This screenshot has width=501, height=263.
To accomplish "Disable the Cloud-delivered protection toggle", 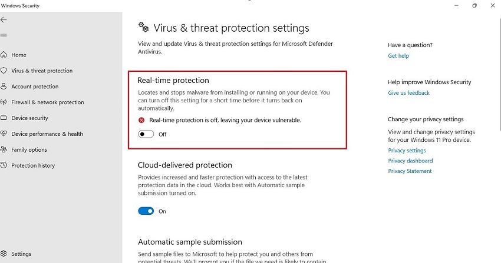I will pyautogui.click(x=146, y=211).
